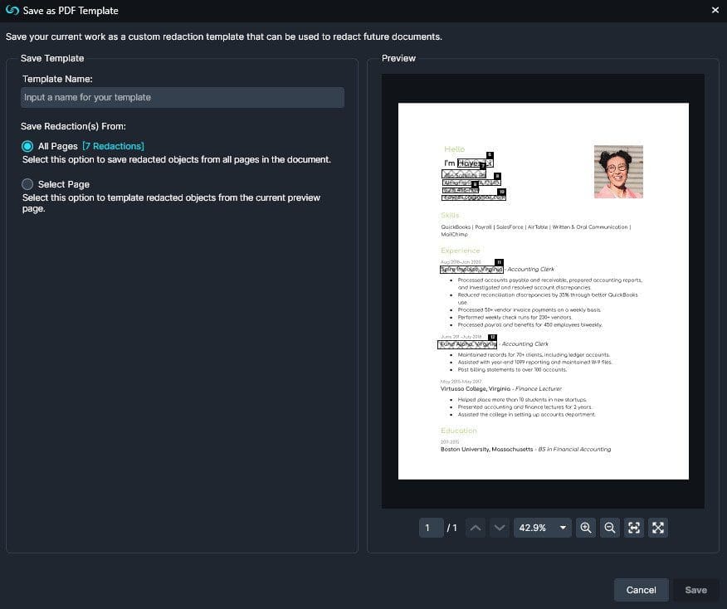Viewport: 727px width, 609px height.
Task: Zoom in on the document preview
Action: (586, 528)
